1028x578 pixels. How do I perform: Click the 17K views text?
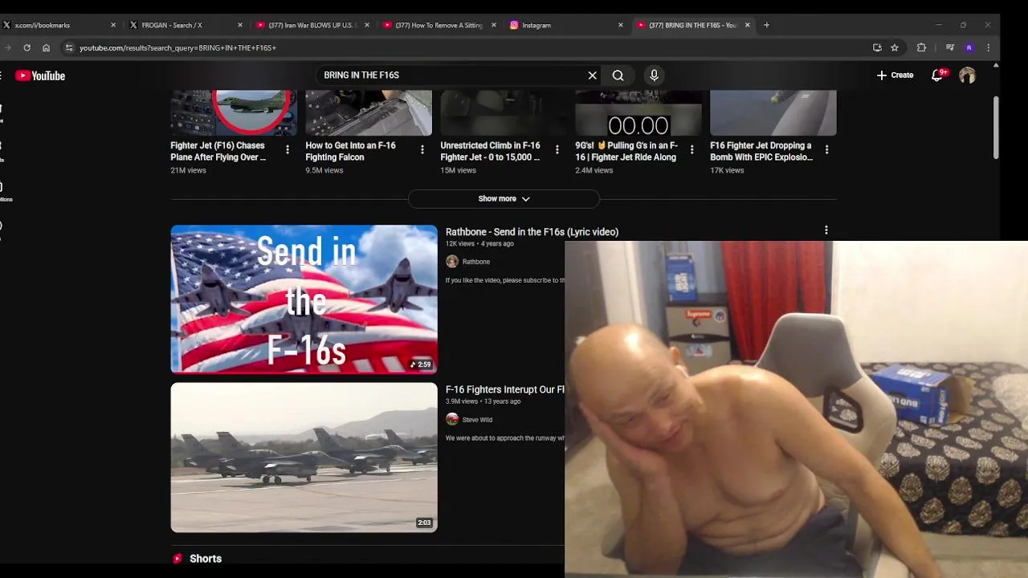point(727,171)
